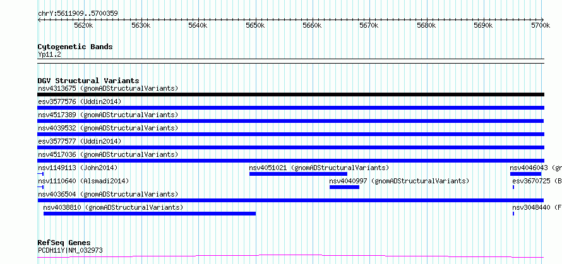Select the DGV Structural Variants track title
The width and height of the screenshot is (562, 264).
pyautogui.click(x=88, y=81)
